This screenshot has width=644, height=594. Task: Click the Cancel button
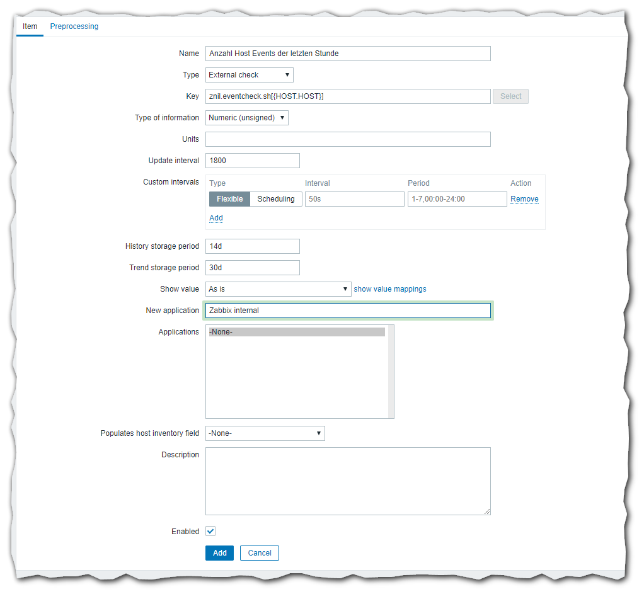tap(259, 553)
